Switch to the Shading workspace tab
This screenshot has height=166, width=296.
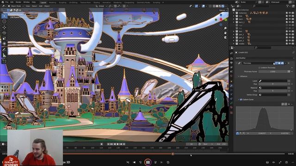[97, 2]
